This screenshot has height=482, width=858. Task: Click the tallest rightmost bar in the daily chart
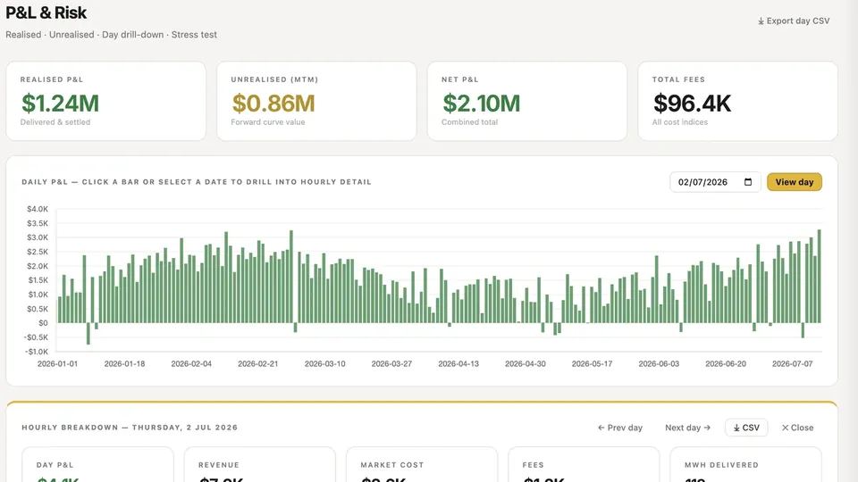pos(820,276)
